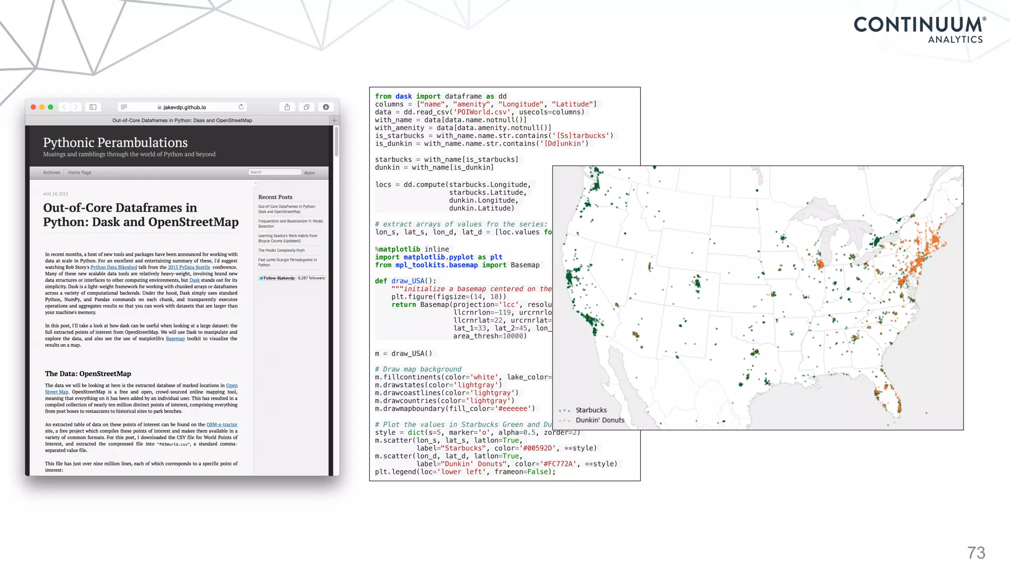1010x568 pixels.
Task: Open the Downloads icon in toolbar
Action: coord(326,107)
